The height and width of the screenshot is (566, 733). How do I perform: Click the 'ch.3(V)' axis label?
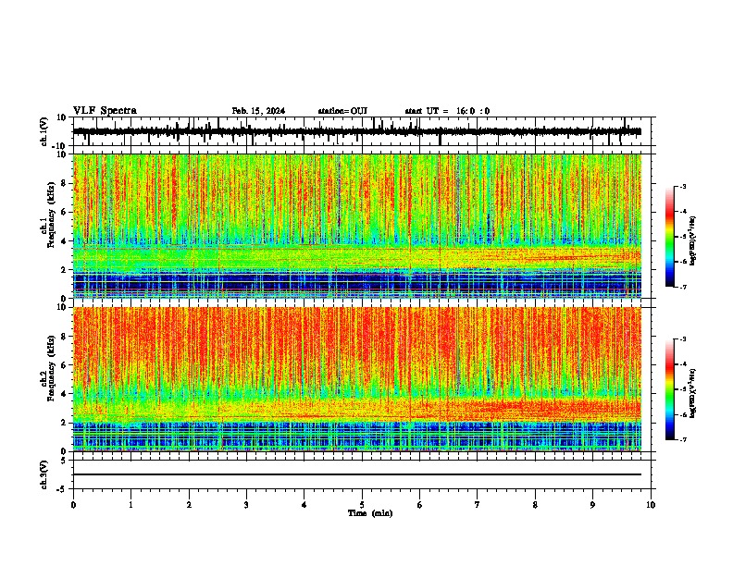pos(44,474)
